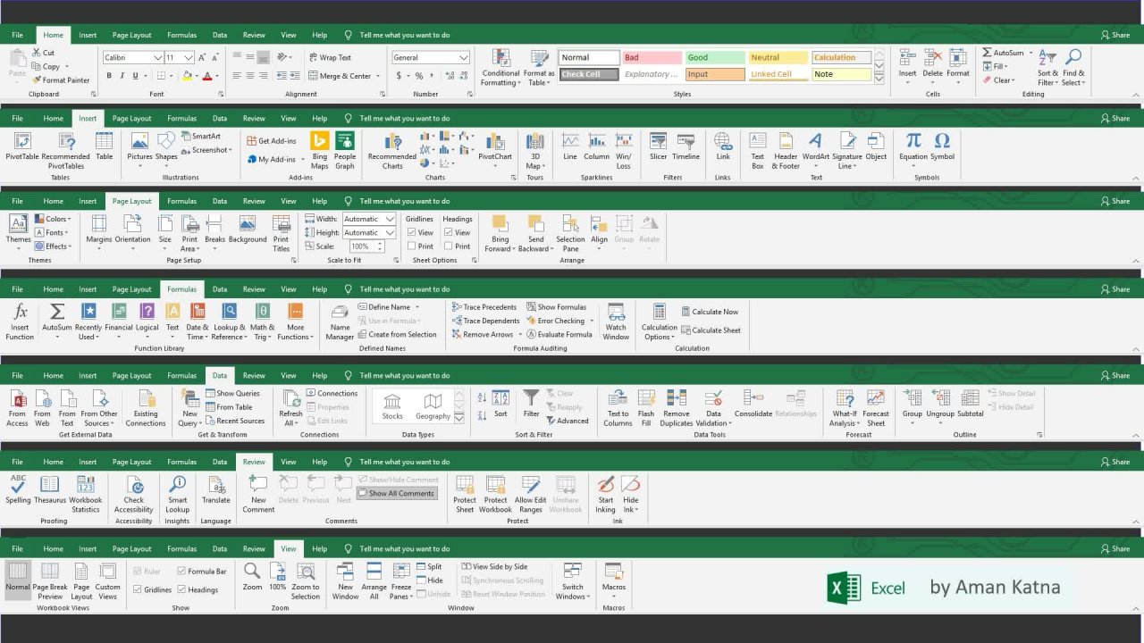Toggle the Formula Bar checkbox
This screenshot has width=1144, height=643.
(x=182, y=571)
